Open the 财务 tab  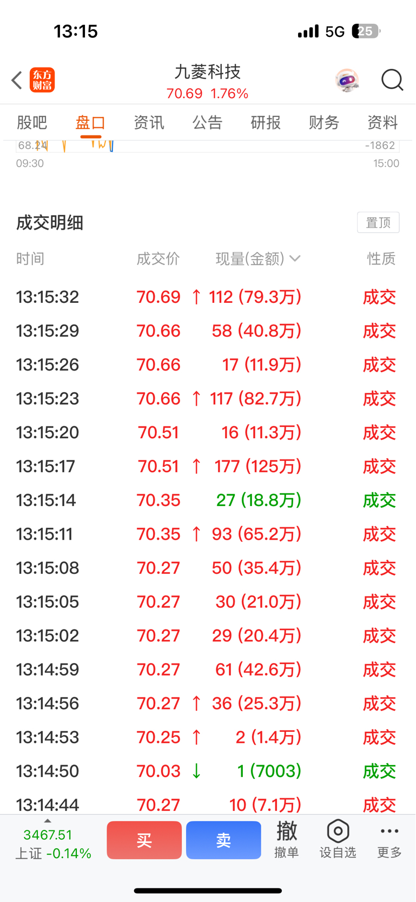click(x=324, y=122)
